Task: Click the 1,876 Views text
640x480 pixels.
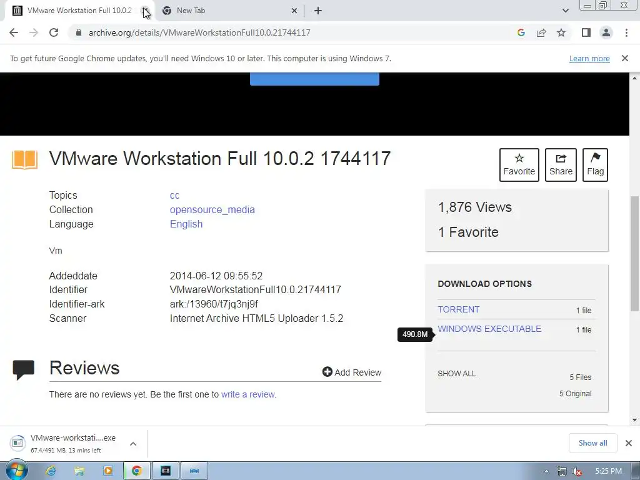Action: click(x=475, y=207)
